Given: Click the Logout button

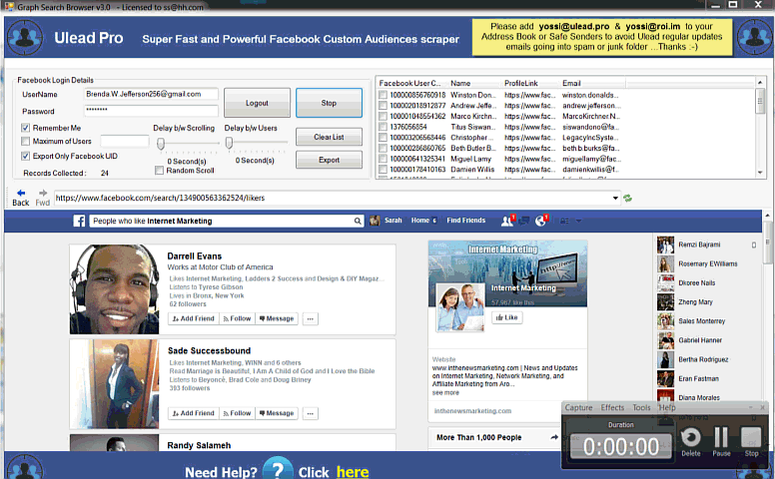Looking at the screenshot, I should click(x=257, y=103).
